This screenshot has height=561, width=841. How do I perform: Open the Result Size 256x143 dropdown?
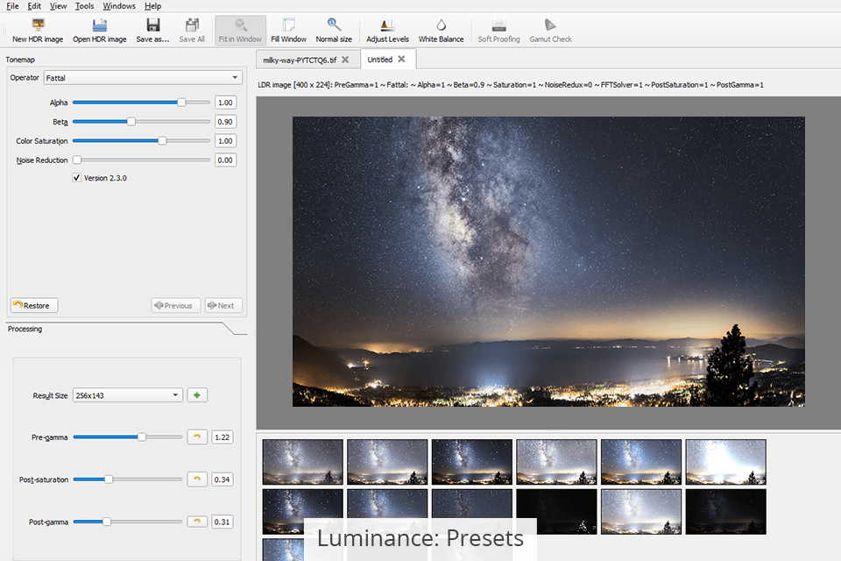[x=128, y=395]
